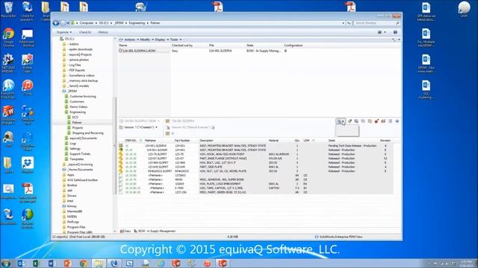The height and width of the screenshot is (268, 478).
Task: Select the 123-67.SLDPRT BOM row
Action: point(255,159)
